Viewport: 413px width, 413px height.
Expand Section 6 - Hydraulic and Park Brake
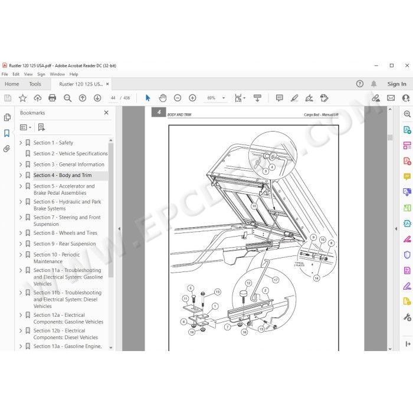click(21, 202)
